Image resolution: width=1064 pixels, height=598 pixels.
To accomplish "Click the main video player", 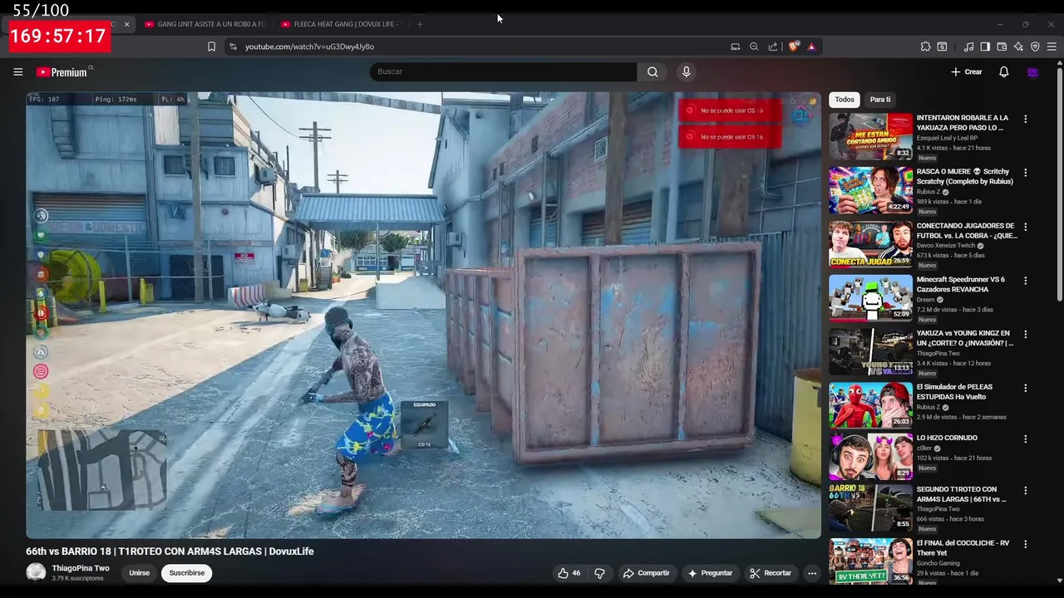I will click(x=423, y=316).
